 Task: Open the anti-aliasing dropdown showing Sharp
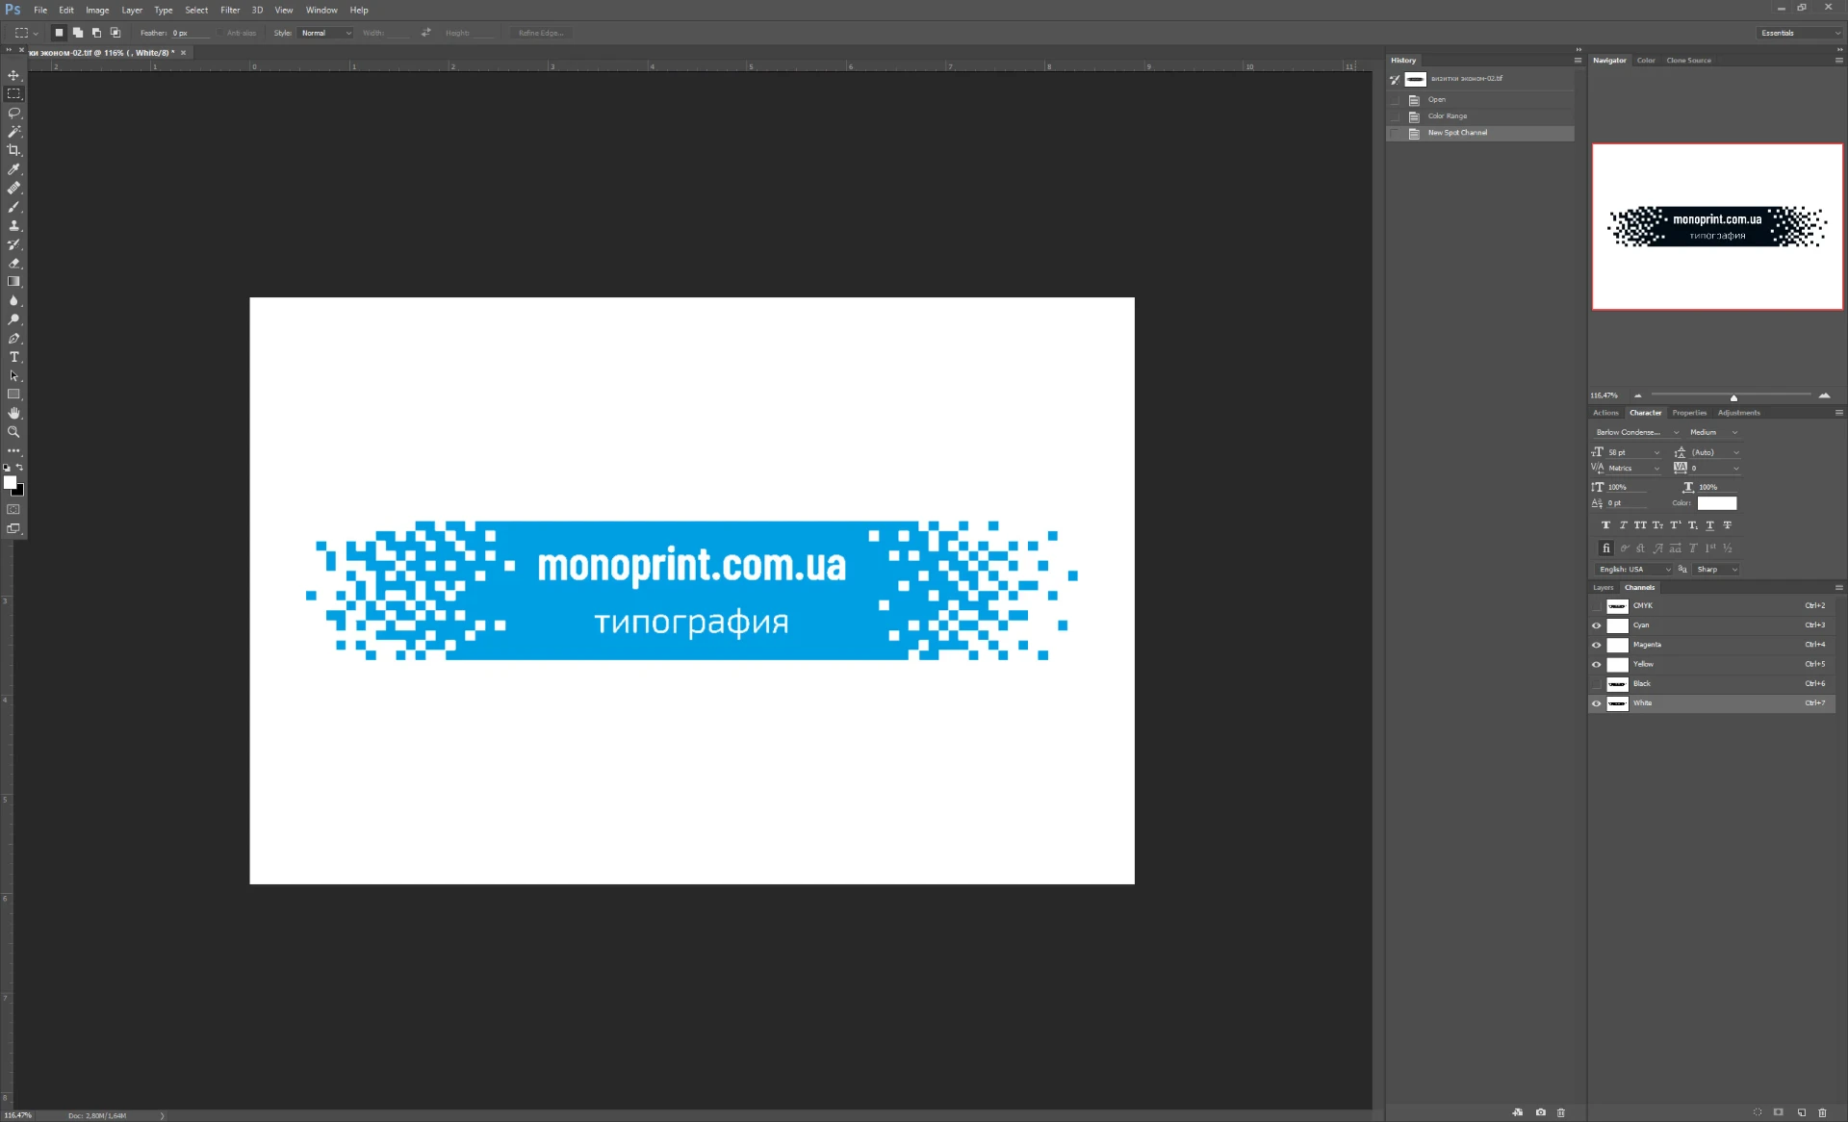[x=1717, y=570]
